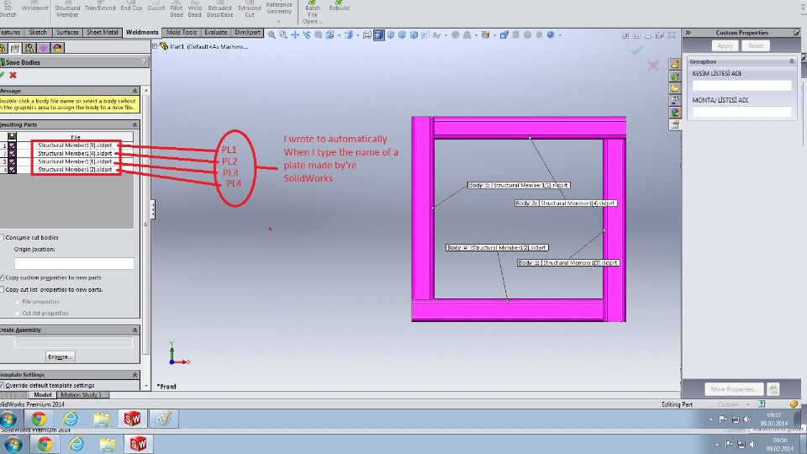Switch to the DimXpert tab
807x454 pixels.
coord(247,32)
